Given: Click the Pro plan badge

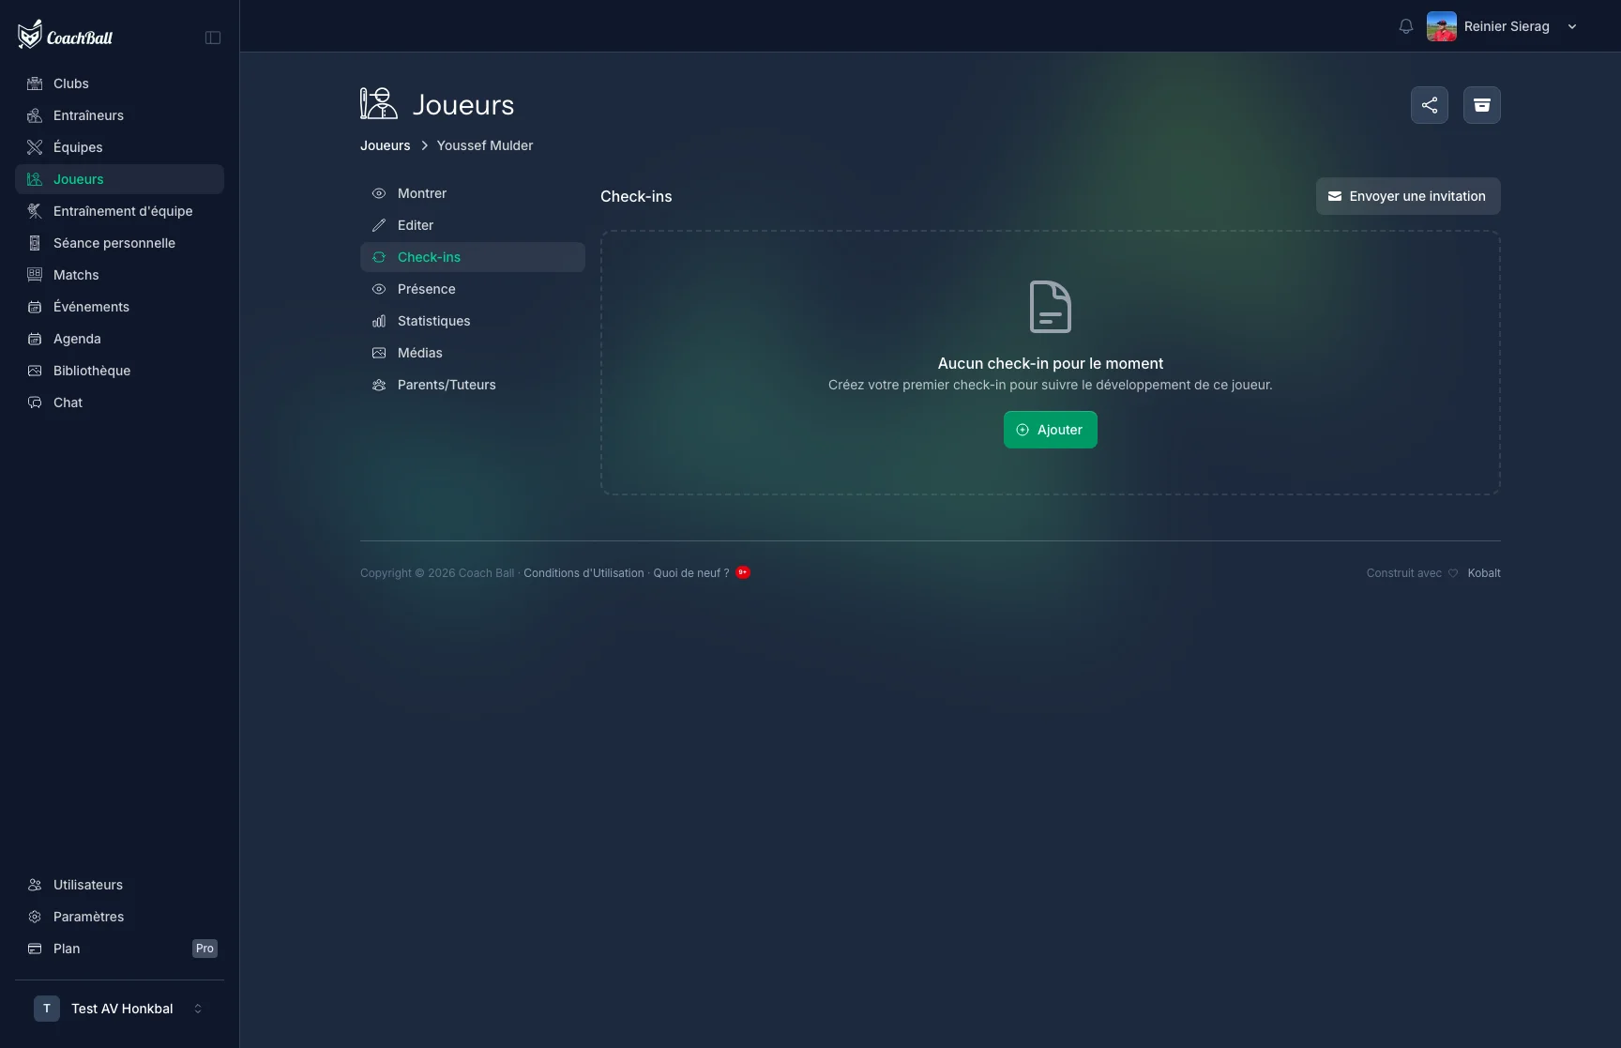Looking at the screenshot, I should click(x=205, y=949).
